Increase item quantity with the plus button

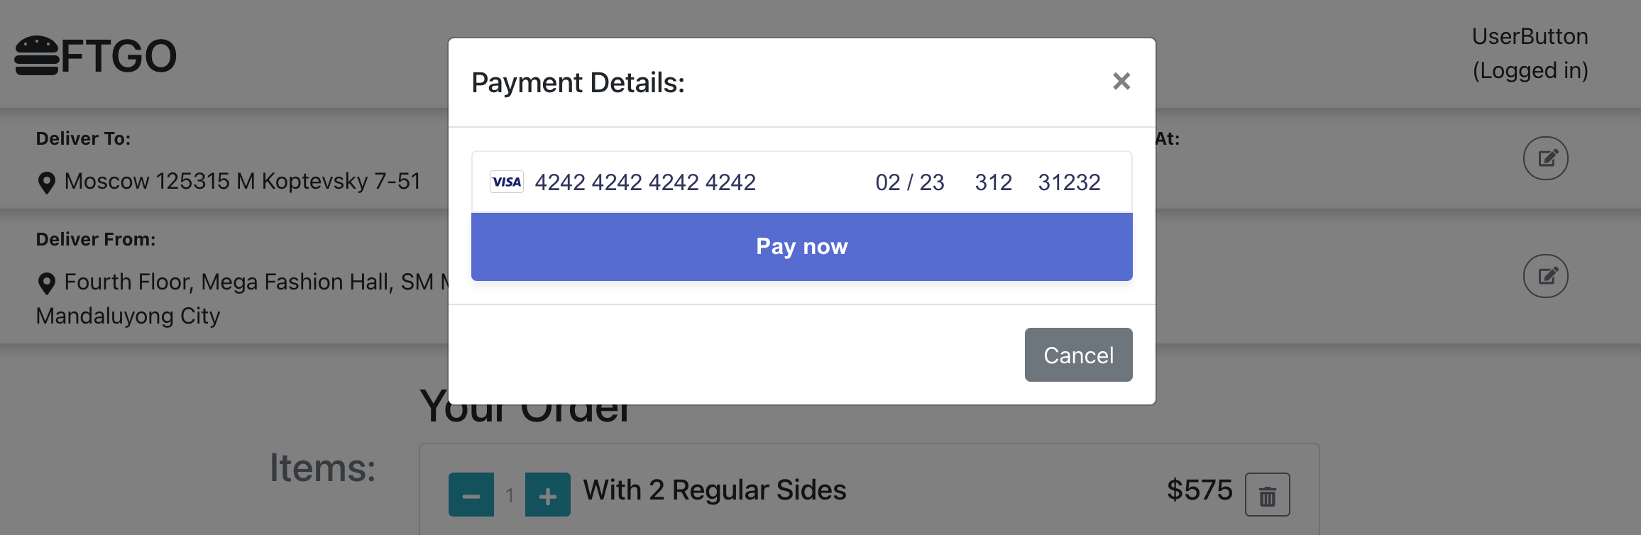tap(547, 494)
